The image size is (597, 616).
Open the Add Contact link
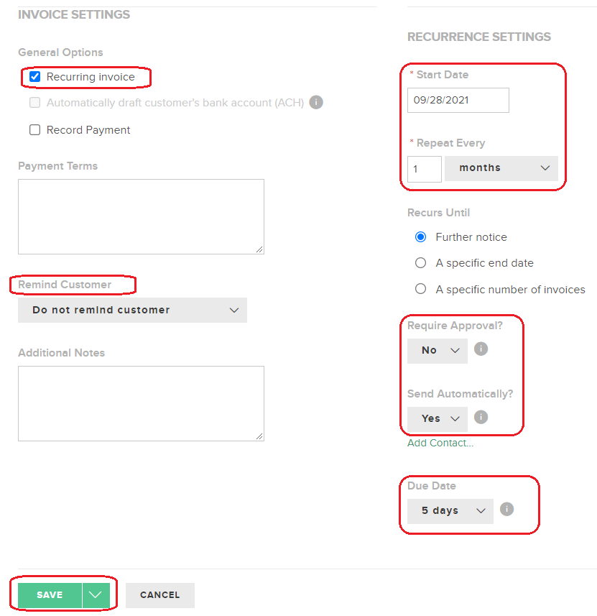pos(440,443)
